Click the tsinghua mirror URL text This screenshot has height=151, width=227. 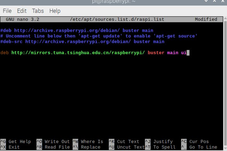coord(78,53)
